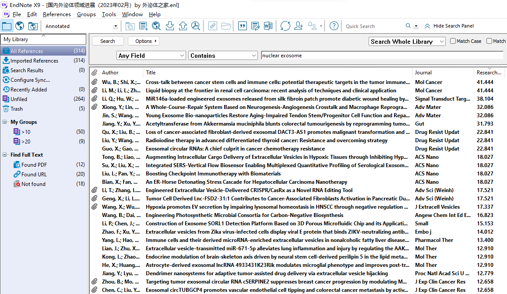The height and width of the screenshot is (294, 507).
Task: Sort by the Author column header
Action: [x=121, y=72]
